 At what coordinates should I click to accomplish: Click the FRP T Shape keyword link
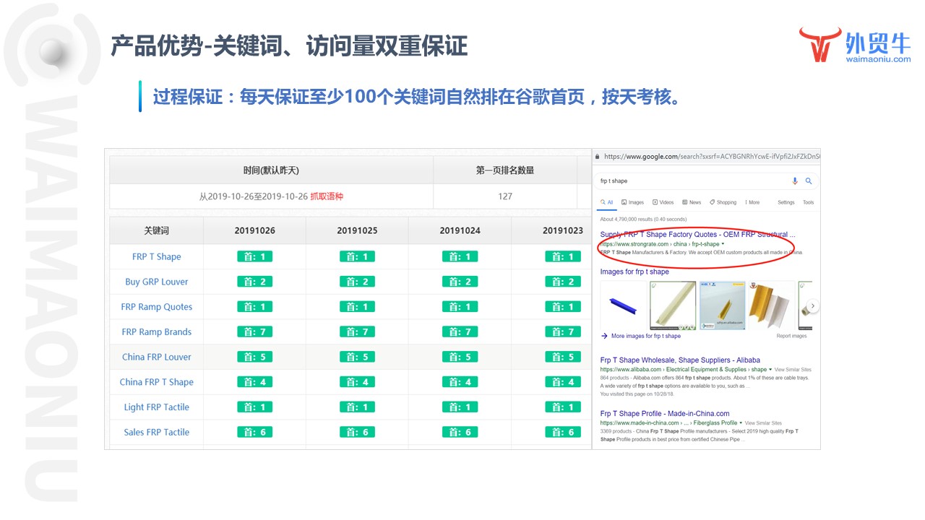(156, 256)
